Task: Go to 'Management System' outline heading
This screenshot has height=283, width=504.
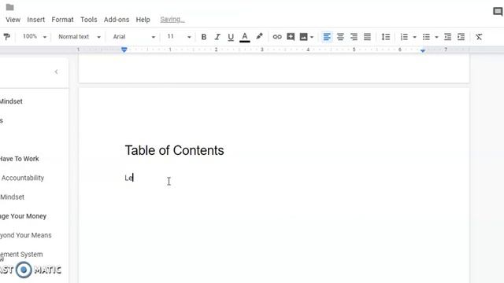Action: click(21, 255)
